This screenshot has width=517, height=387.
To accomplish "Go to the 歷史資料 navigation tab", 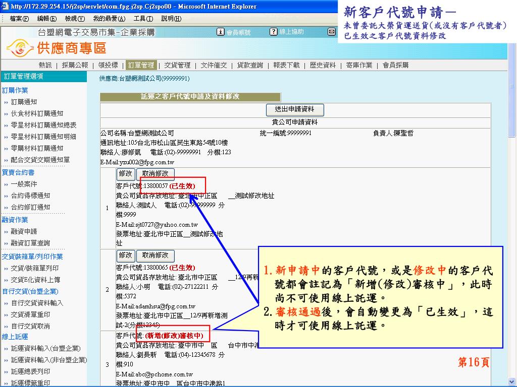I will [x=323, y=65].
